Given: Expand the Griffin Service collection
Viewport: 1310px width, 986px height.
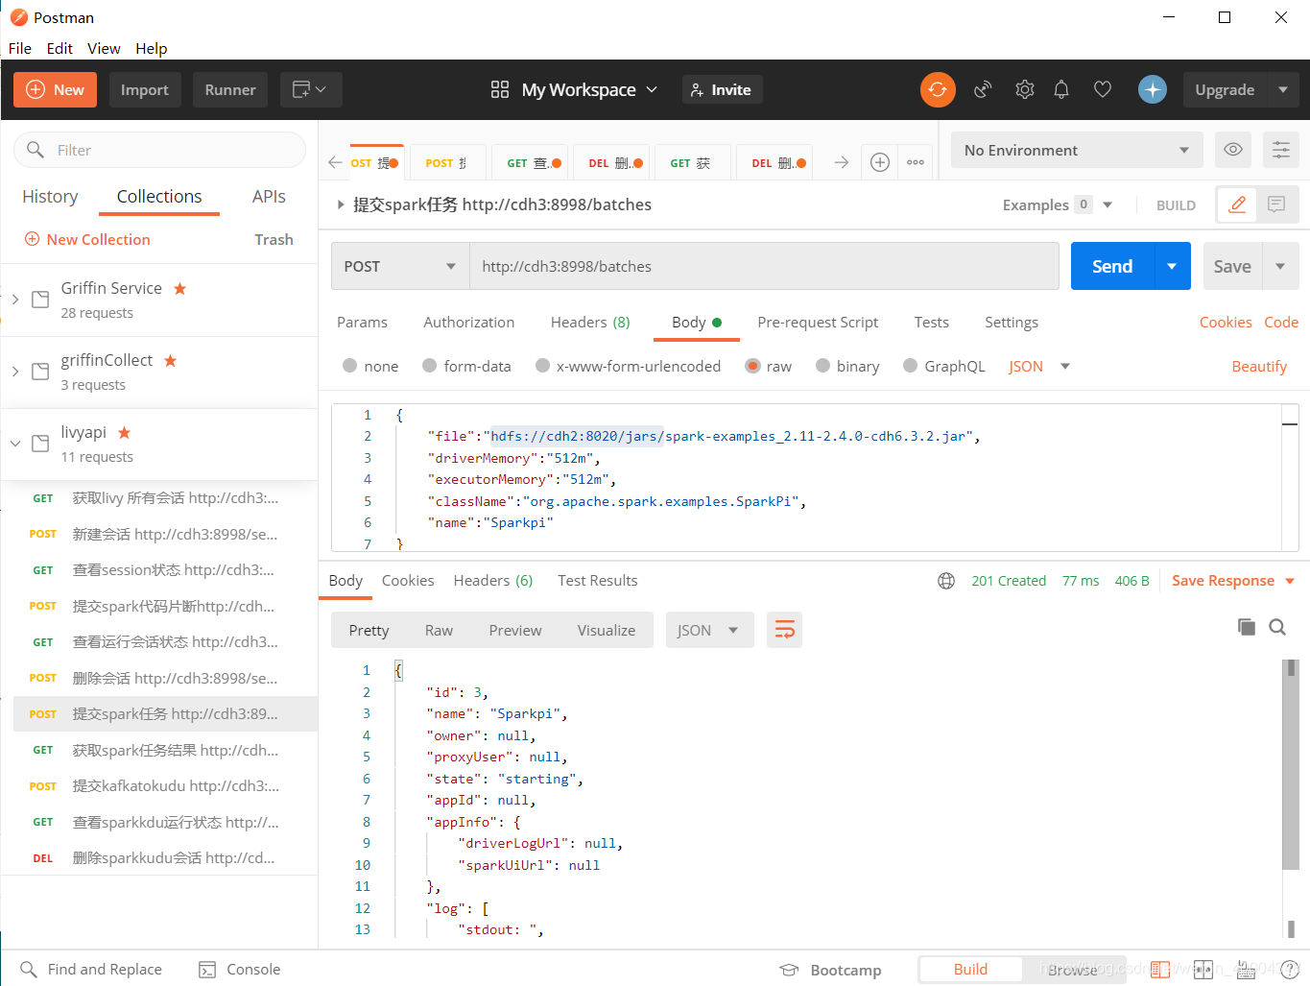Looking at the screenshot, I should pyautogui.click(x=15, y=300).
